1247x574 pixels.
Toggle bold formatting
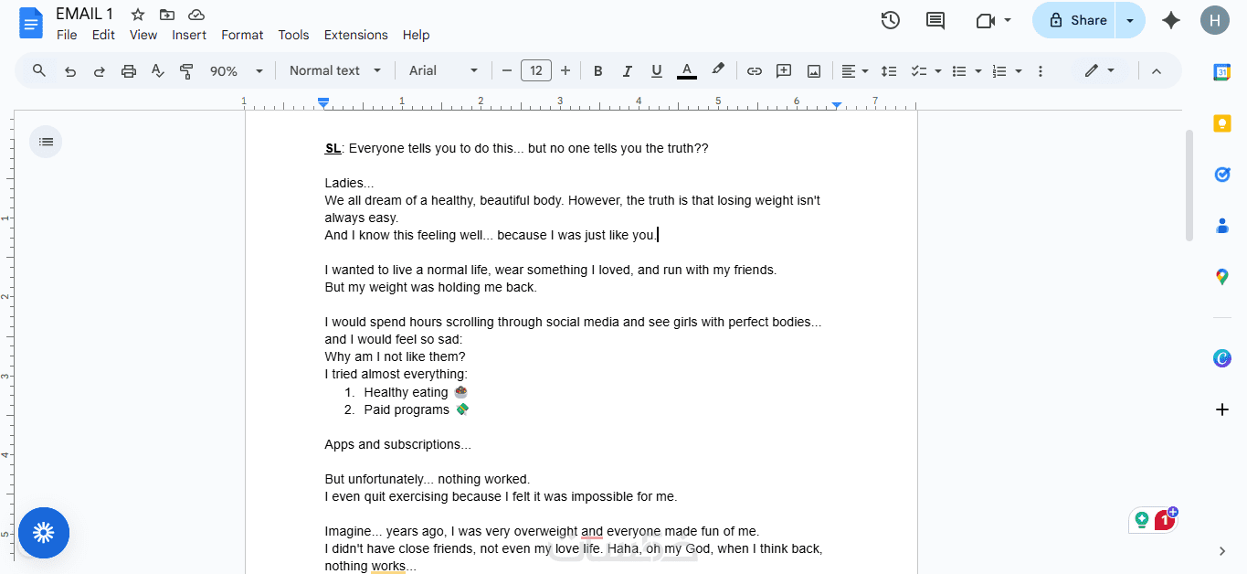point(598,70)
